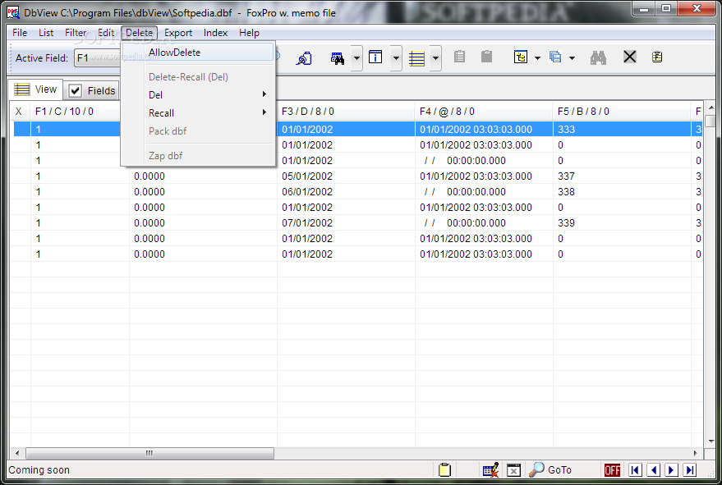Toggle the Fields tab checkbox

75,90
